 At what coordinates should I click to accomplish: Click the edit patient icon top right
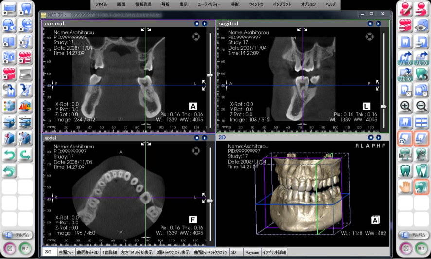coord(405,9)
